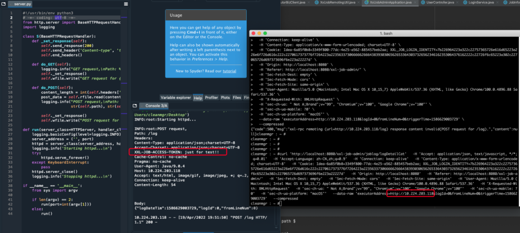This screenshot has width=520, height=233.
Task: Open the Plots pane tab
Action: [225, 98]
